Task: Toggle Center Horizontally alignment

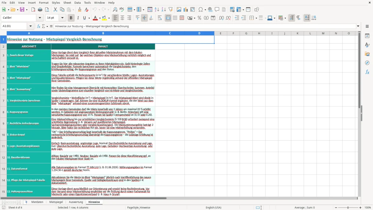Action: coord(122,18)
